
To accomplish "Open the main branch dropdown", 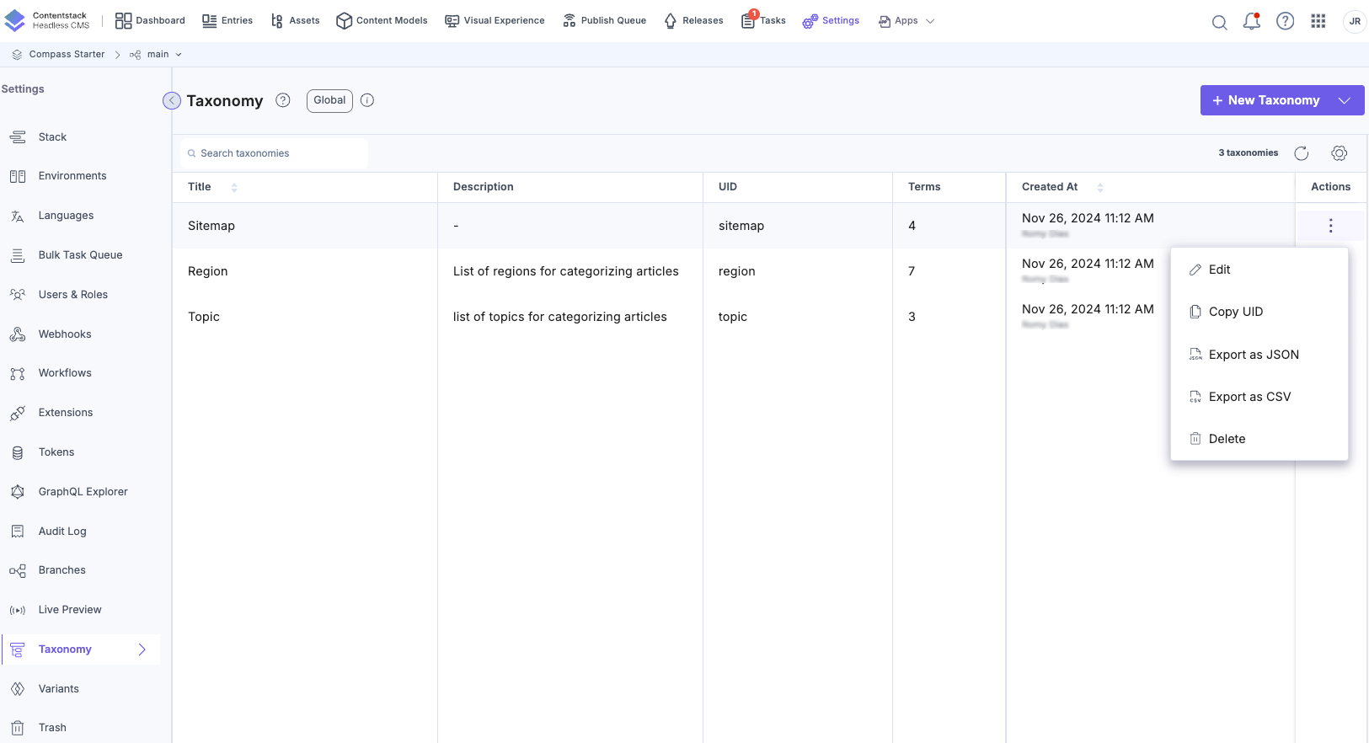I will [x=158, y=55].
